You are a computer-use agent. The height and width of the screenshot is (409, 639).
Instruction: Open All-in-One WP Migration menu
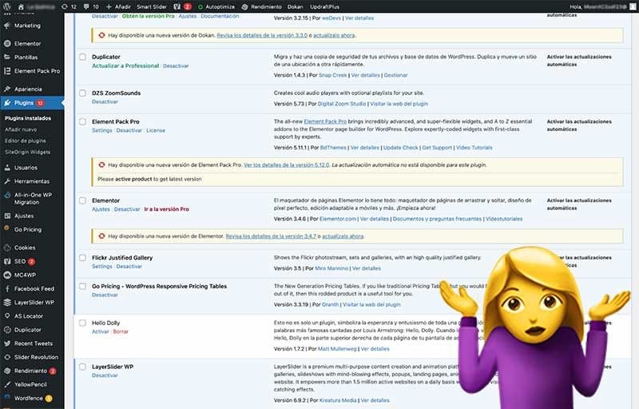[33, 198]
